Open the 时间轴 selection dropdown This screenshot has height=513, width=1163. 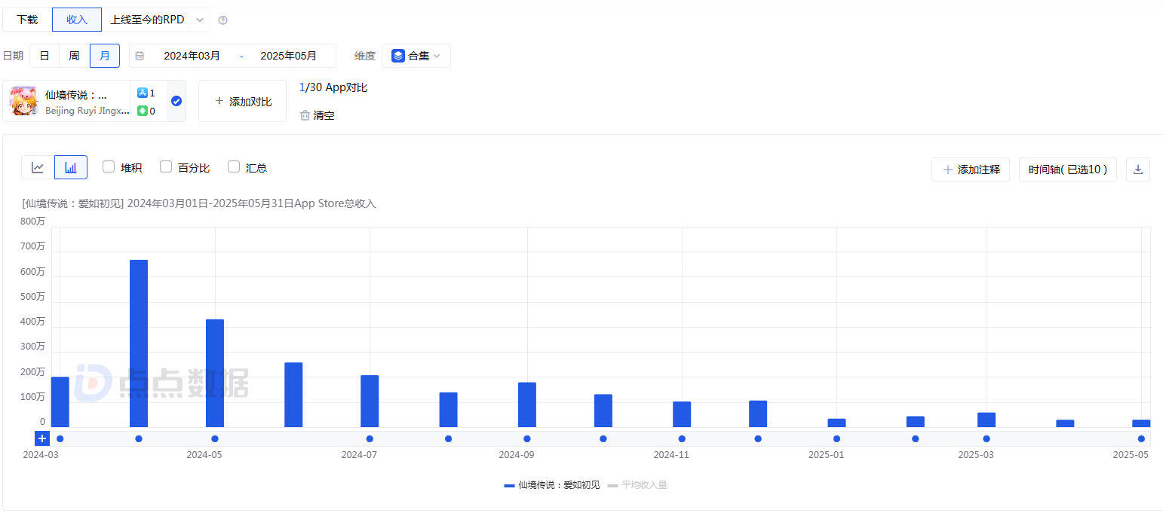1067,169
